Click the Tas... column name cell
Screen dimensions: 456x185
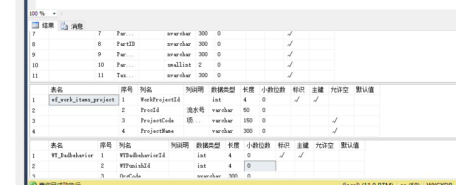click(x=126, y=75)
